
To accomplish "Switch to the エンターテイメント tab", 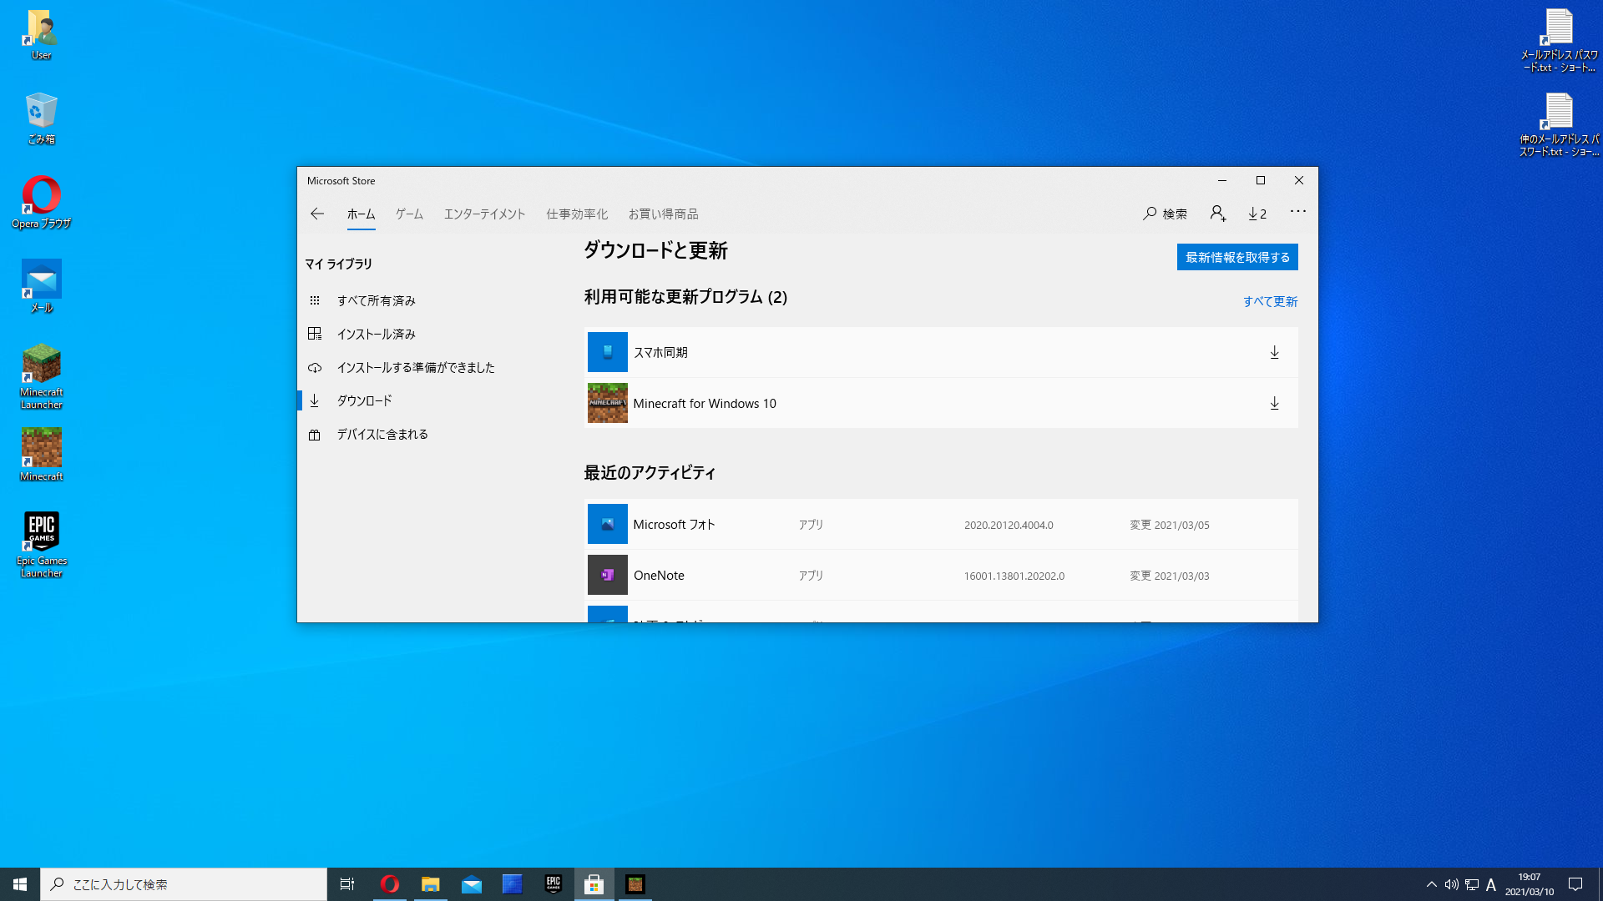I will tap(484, 214).
